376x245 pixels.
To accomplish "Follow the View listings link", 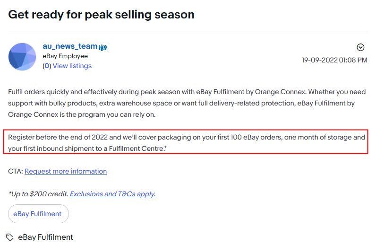I will [72, 66].
